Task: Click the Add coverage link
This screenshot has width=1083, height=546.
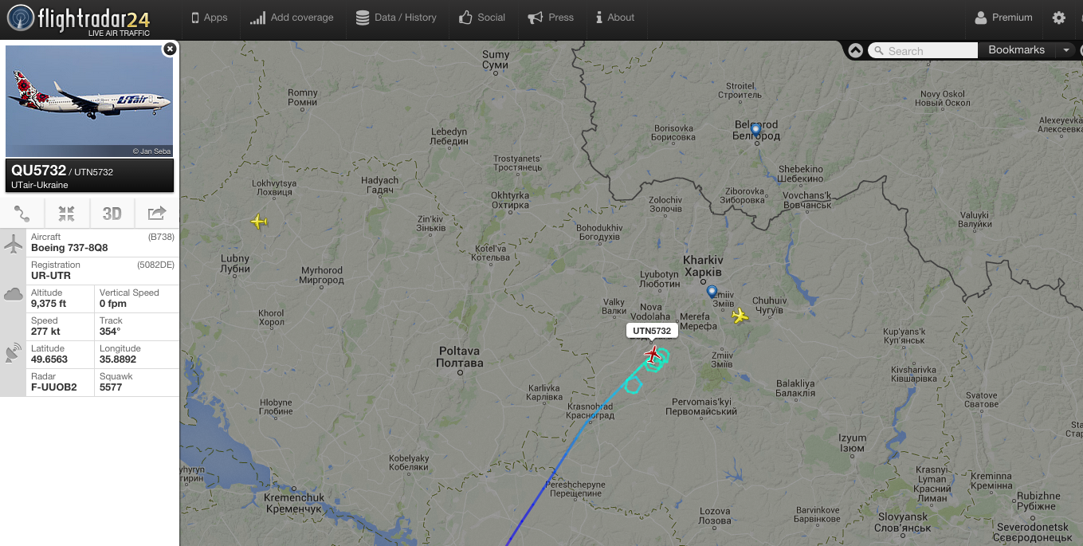Action: [x=292, y=18]
